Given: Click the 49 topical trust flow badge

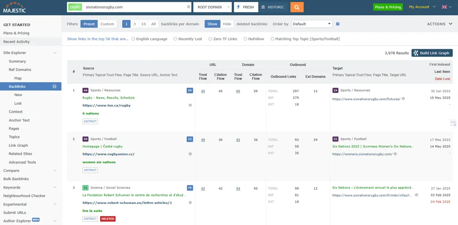Looking at the screenshot, I should click(x=85, y=139).
